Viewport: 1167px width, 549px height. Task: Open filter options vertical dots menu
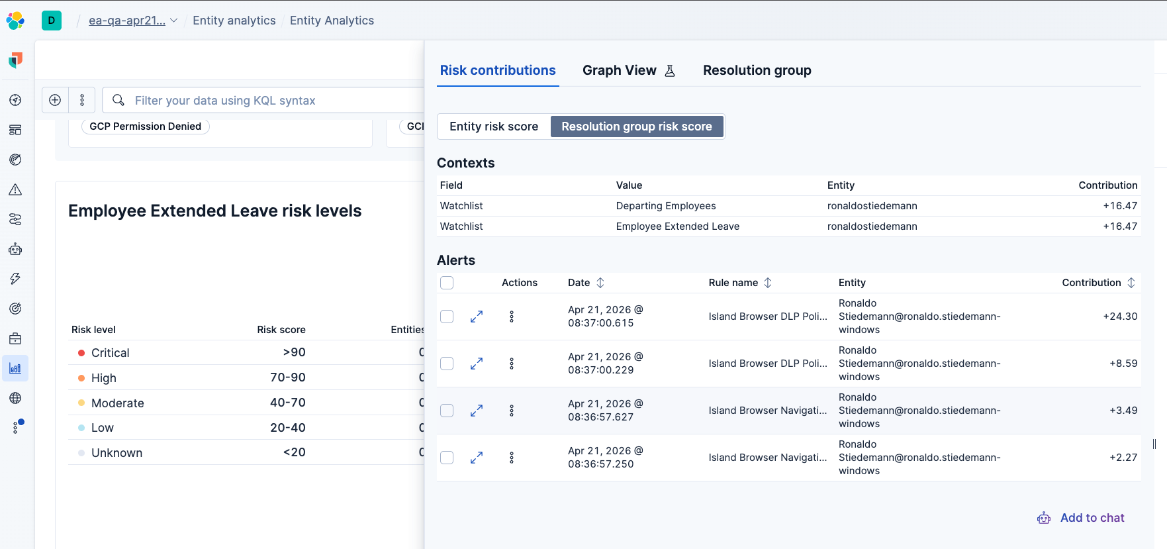click(82, 100)
